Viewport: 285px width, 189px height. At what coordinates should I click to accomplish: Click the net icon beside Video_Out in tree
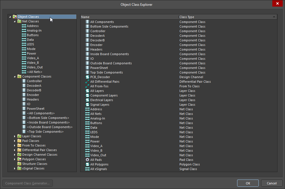(x=24, y=67)
